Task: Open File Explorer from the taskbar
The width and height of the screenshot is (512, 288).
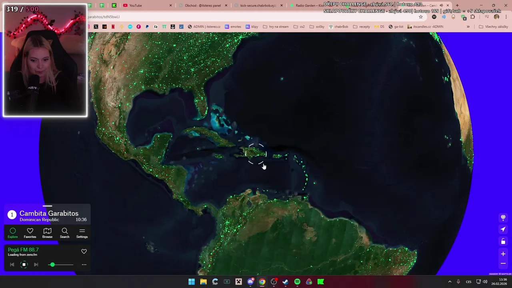Action: pos(203,282)
